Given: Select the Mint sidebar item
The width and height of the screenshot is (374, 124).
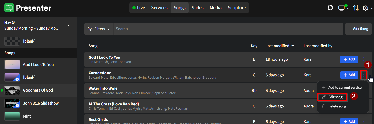Looking at the screenshot, I should 38,116.
